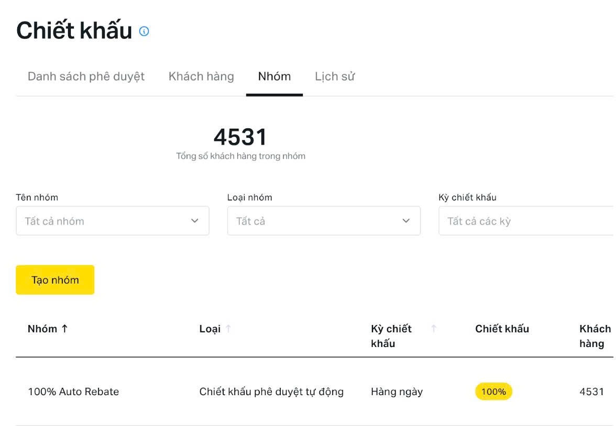Open the Tên nhóm dropdown
Image resolution: width=616 pixels, height=426 pixels.
113,221
